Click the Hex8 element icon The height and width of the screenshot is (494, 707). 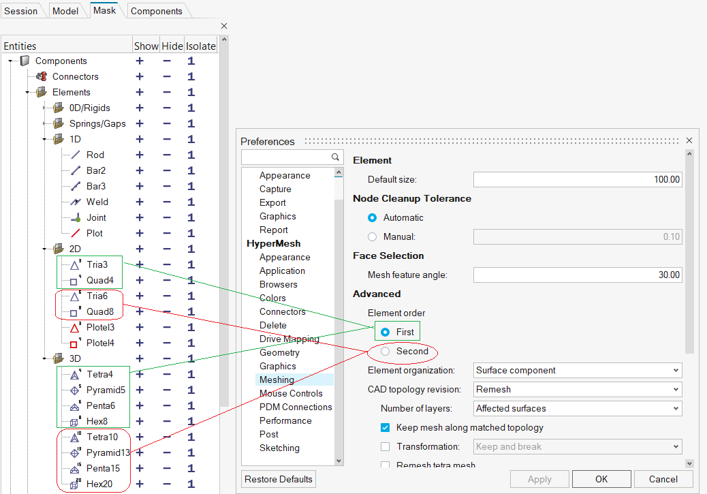tap(76, 422)
